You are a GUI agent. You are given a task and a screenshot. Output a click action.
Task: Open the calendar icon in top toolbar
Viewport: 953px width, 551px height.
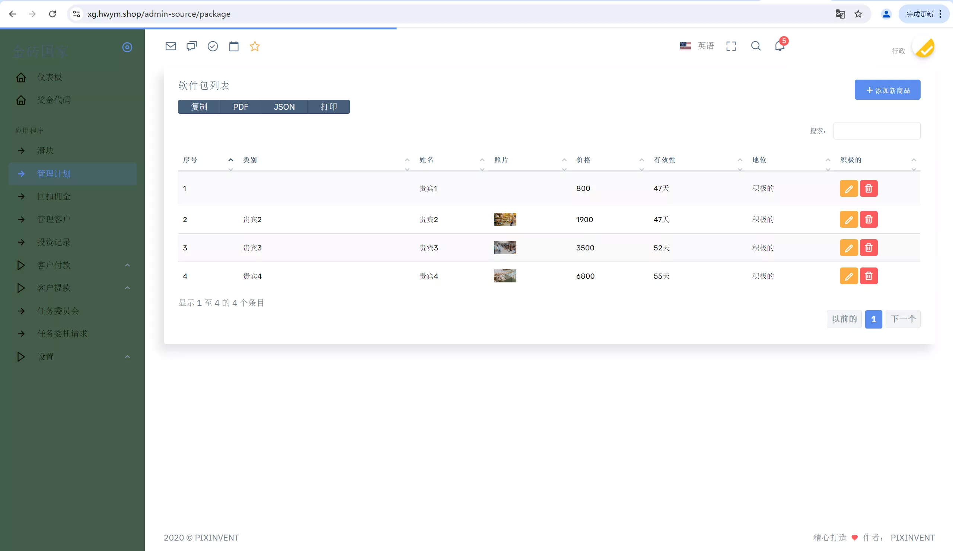[234, 46]
